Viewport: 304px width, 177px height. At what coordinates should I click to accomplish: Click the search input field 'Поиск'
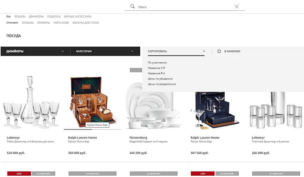point(184,7)
